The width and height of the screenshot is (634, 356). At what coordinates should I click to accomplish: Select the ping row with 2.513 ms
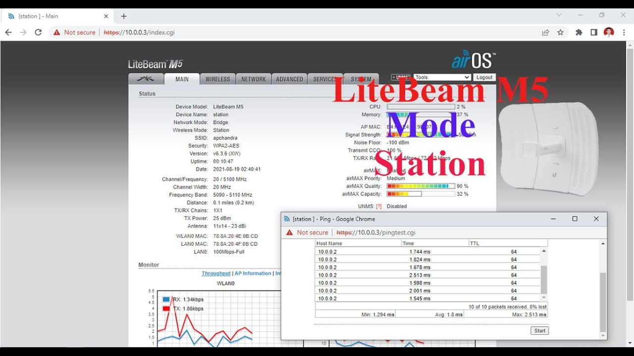(x=428, y=275)
